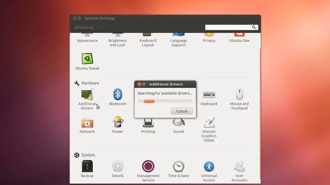Close the Additional Drivers dialog

pos(139,84)
